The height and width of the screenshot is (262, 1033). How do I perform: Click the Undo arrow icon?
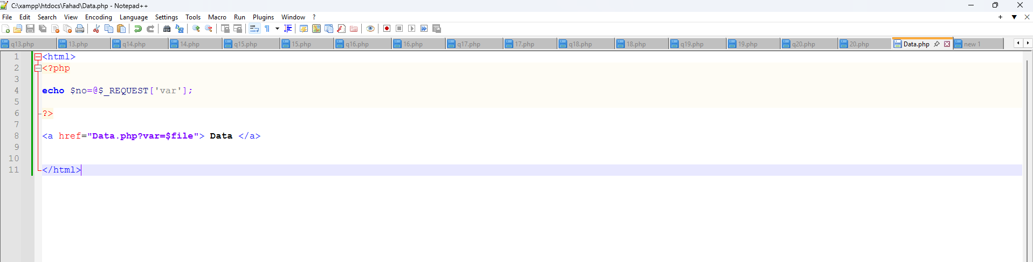[138, 29]
